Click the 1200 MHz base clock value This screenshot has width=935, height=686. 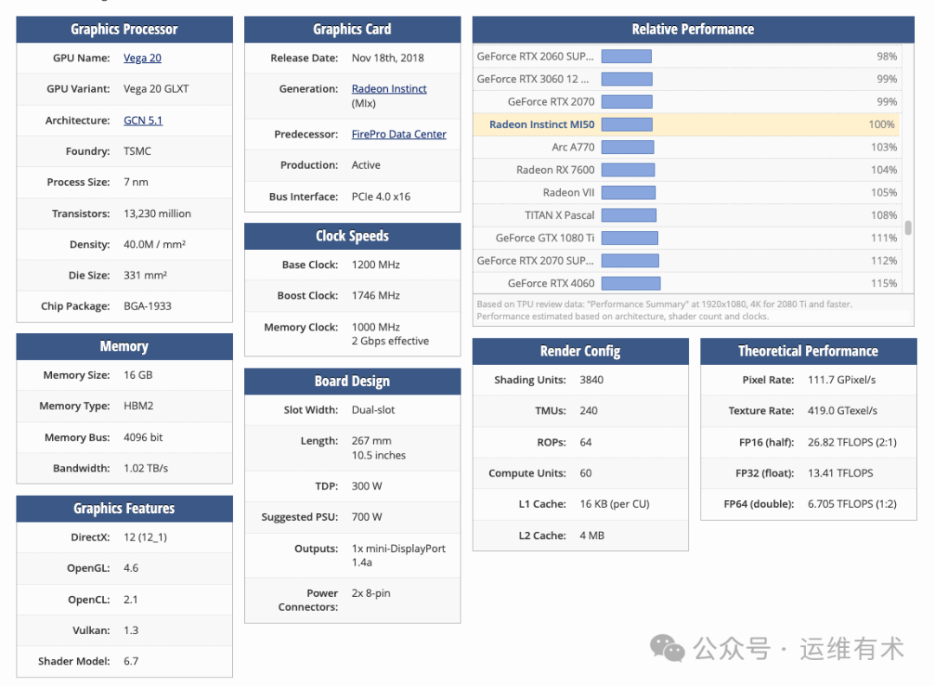[x=376, y=265]
